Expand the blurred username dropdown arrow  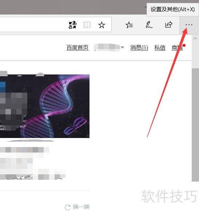coord(123,47)
